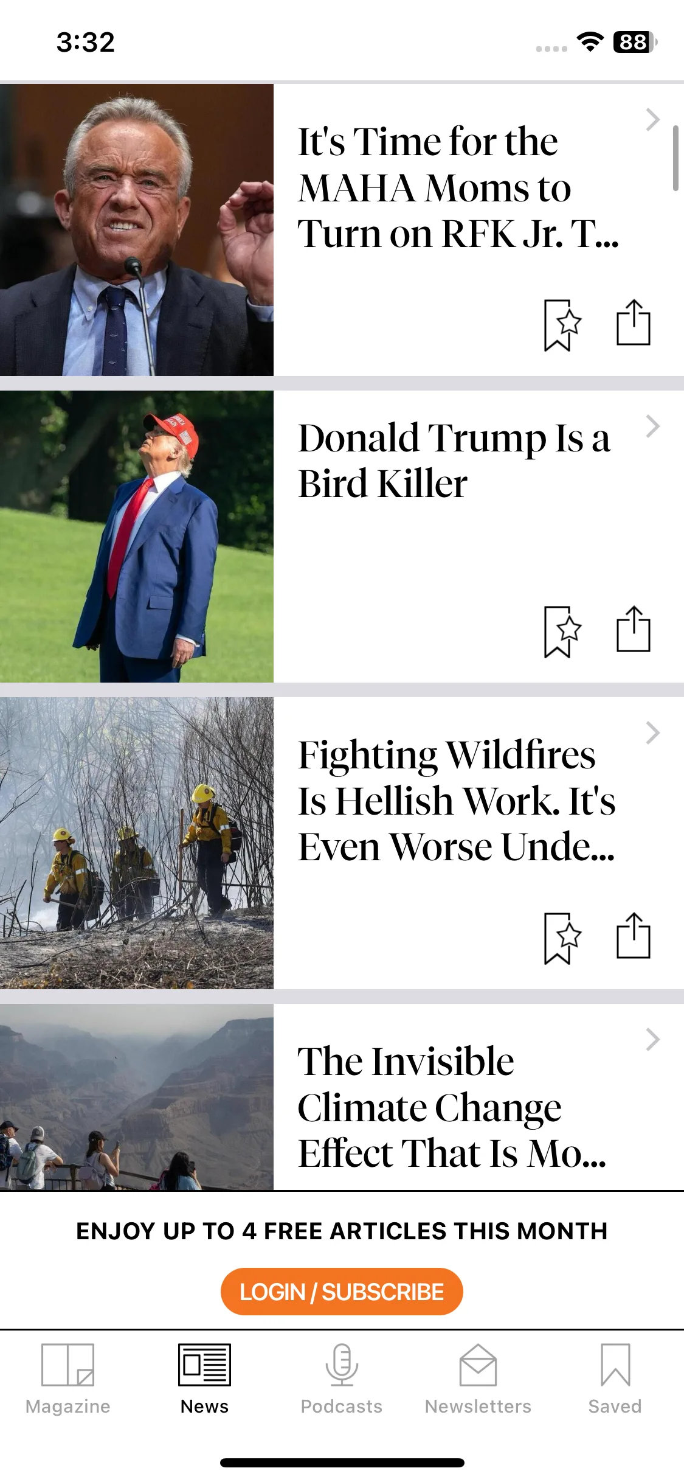The image size is (684, 1482).
Task: Tap the Login / Subscribe button
Action: pyautogui.click(x=342, y=1292)
